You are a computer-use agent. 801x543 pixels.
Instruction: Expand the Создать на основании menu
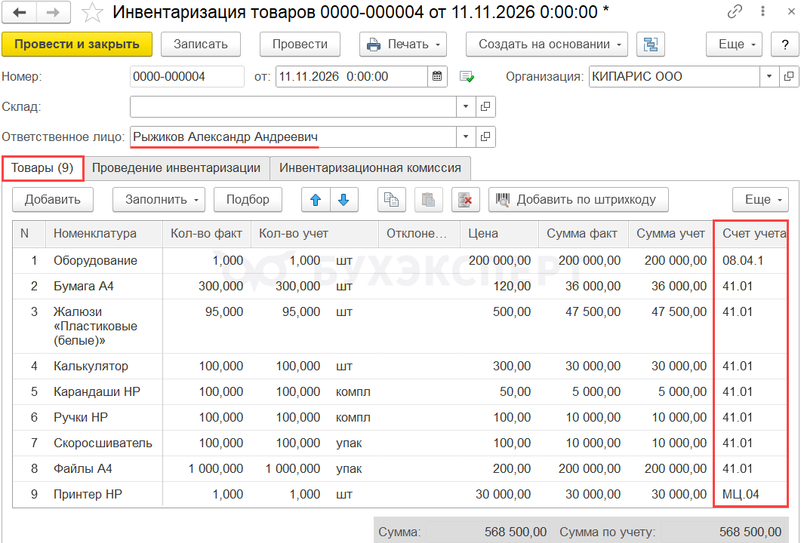547,44
